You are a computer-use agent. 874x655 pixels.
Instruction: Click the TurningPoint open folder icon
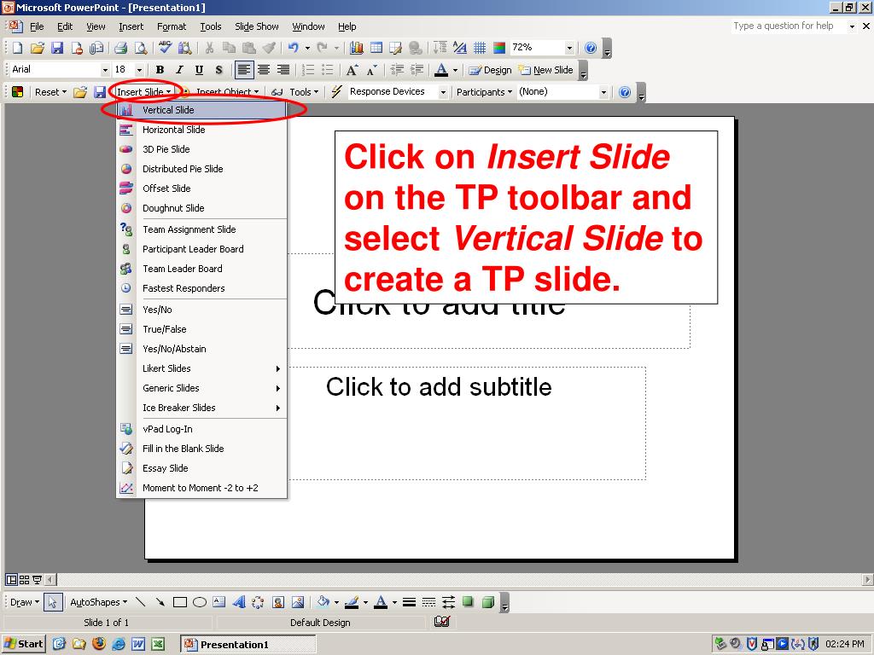80,92
